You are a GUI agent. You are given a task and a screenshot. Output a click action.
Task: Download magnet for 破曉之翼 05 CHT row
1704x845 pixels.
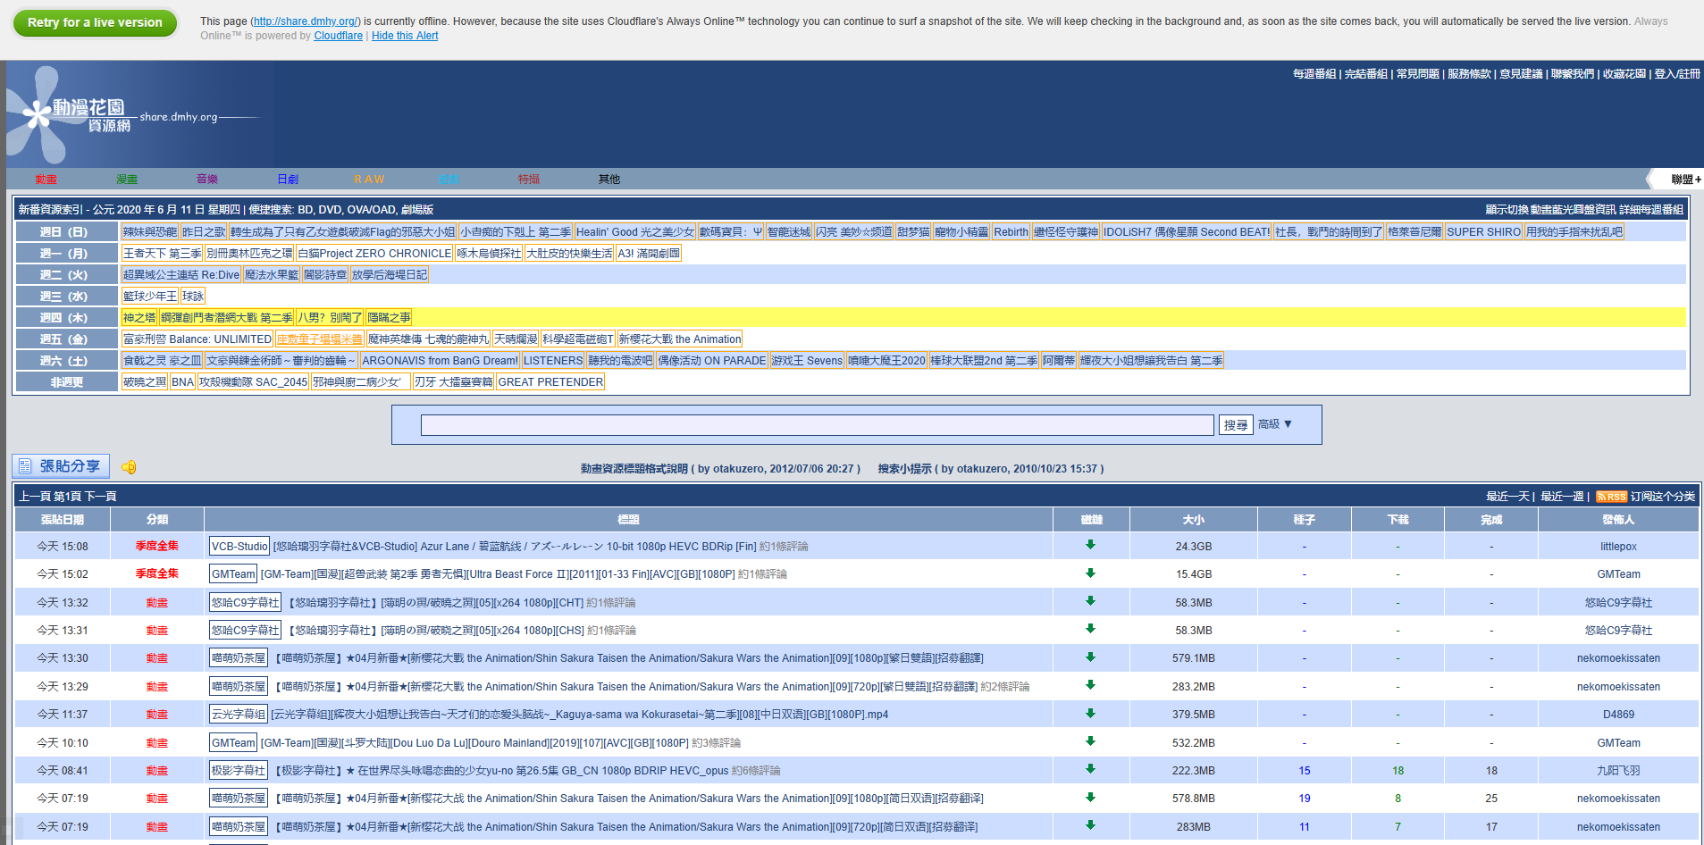(x=1090, y=601)
